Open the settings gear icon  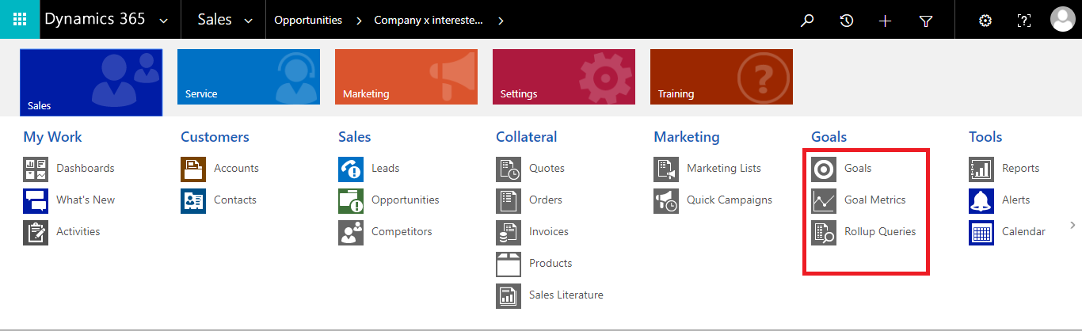click(x=985, y=21)
